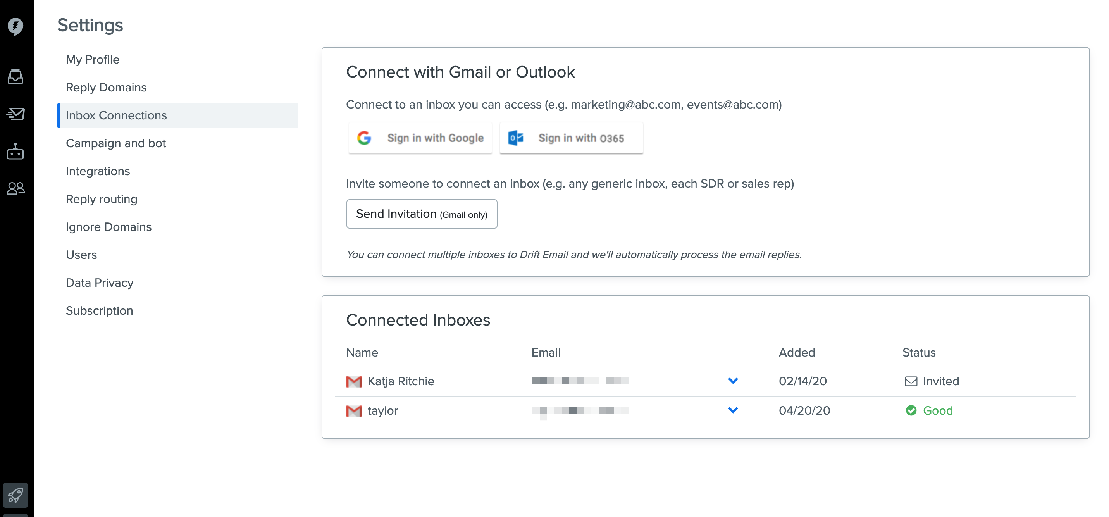Screen dimensions: 1109x517
Task: Click the envelope icon next to Invited
Action: click(x=911, y=381)
